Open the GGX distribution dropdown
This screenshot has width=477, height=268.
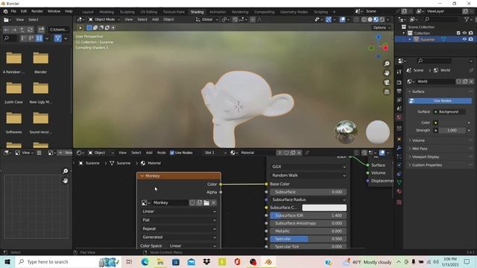pos(309,167)
